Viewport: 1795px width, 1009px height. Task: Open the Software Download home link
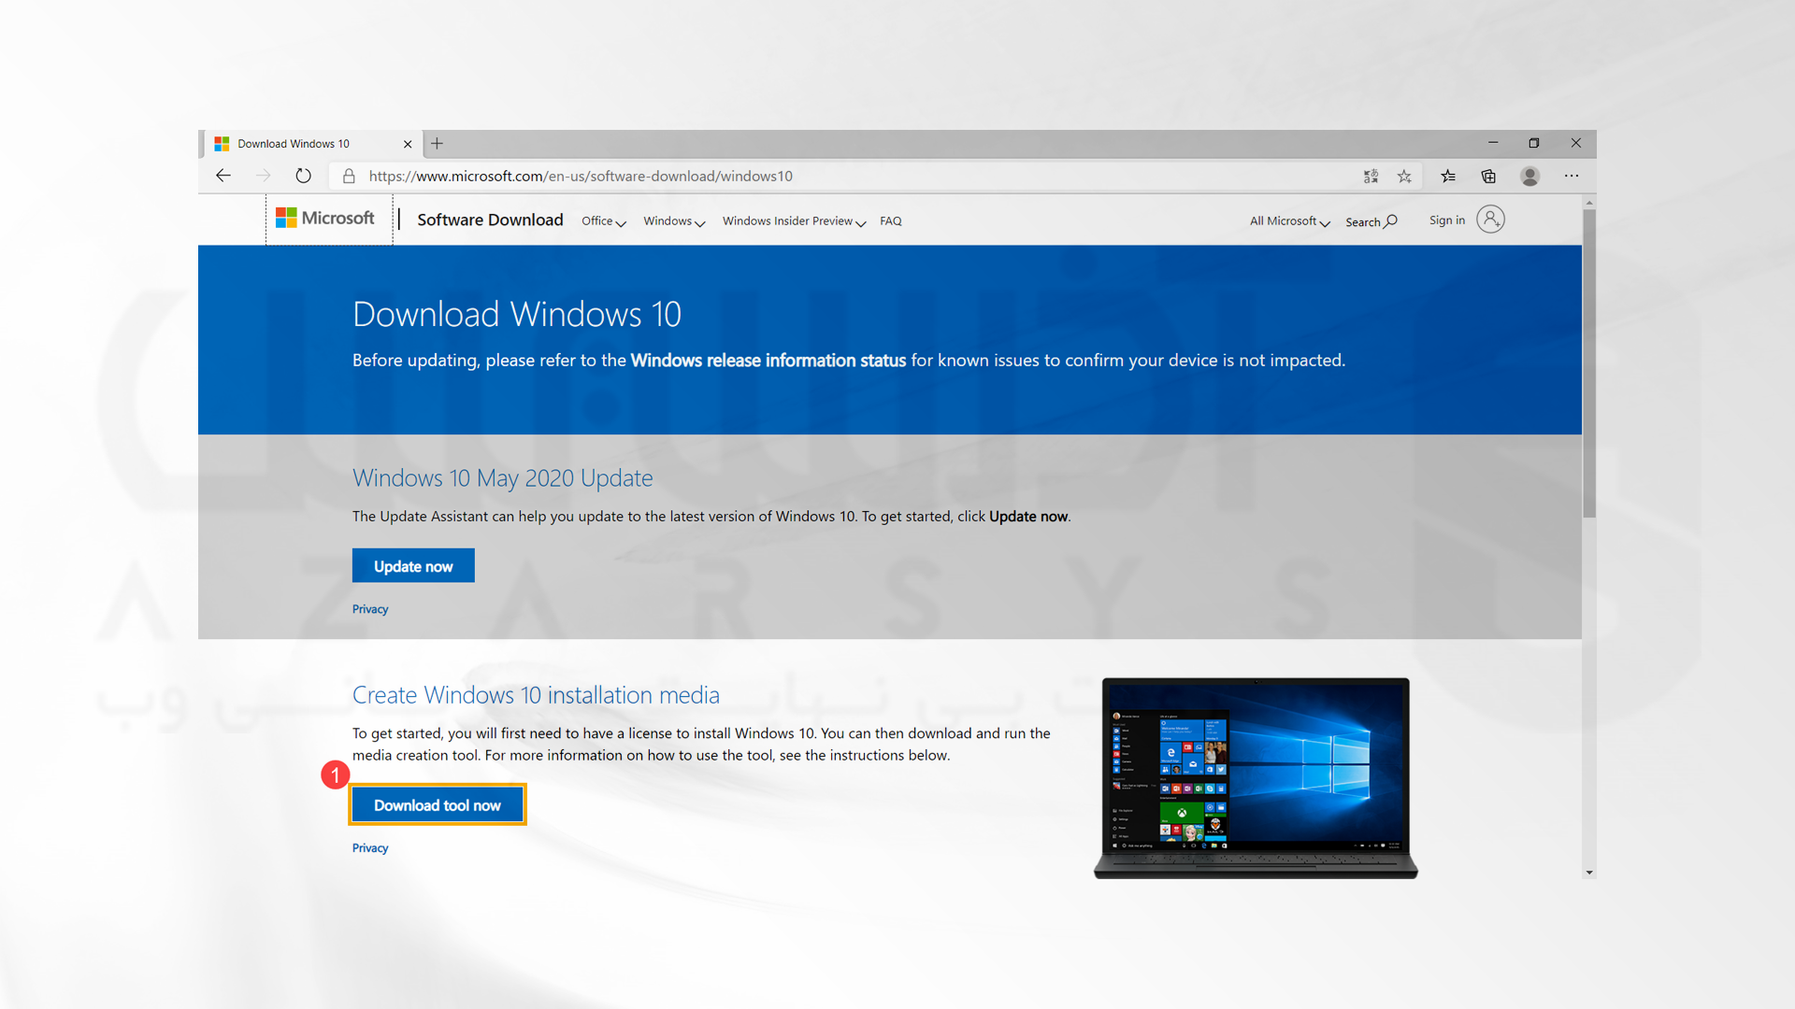coord(490,220)
